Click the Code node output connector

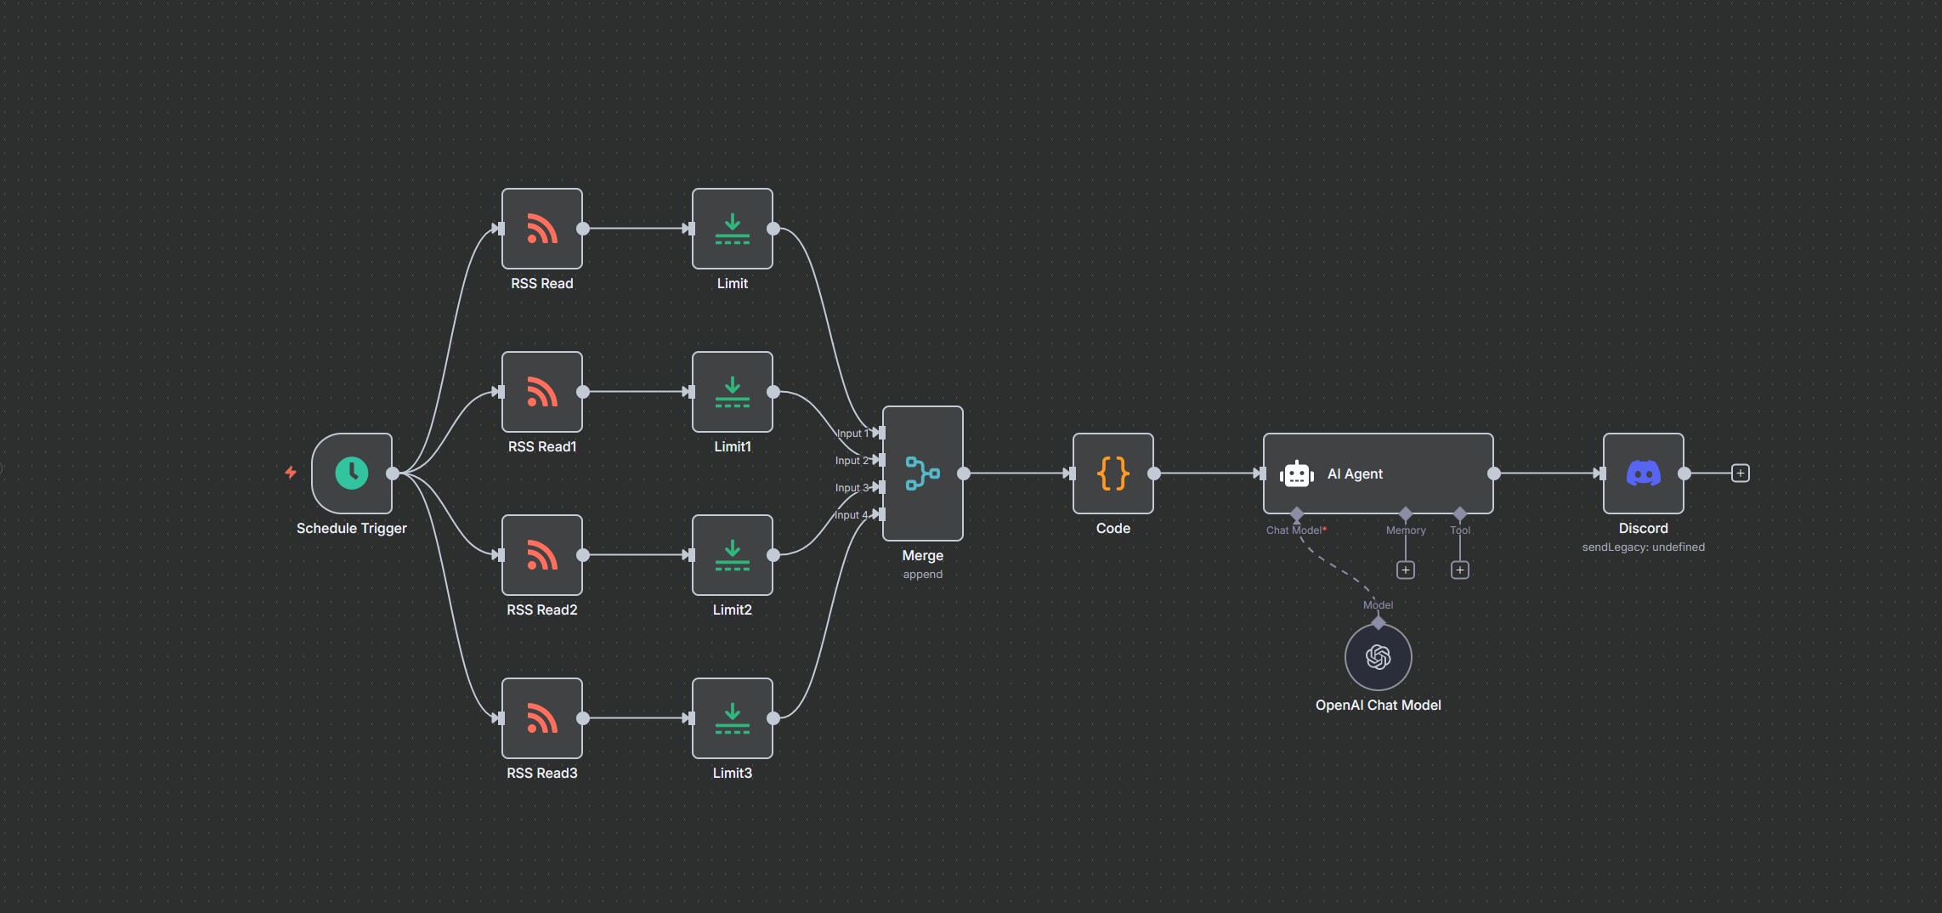coord(1154,474)
